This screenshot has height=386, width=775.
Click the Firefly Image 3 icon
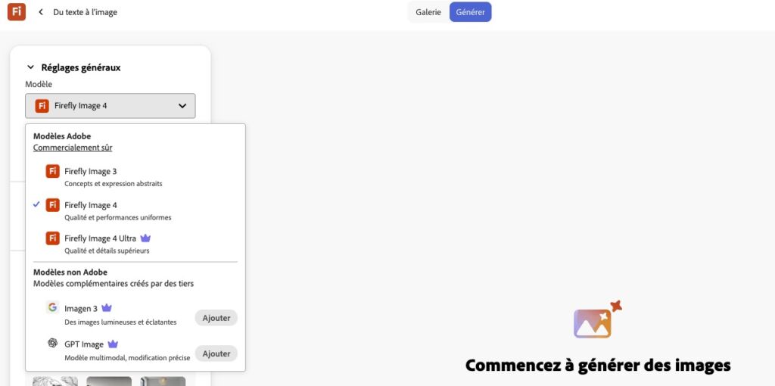[x=52, y=171]
